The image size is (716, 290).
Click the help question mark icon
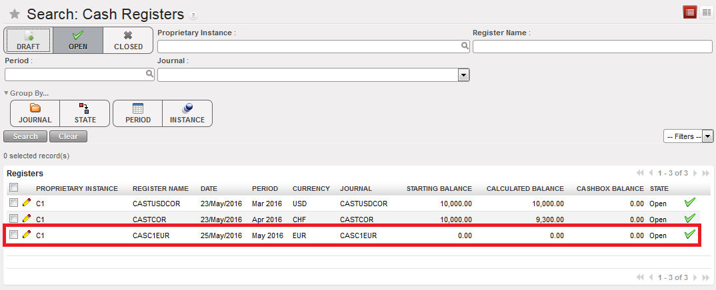pyautogui.click(x=193, y=15)
